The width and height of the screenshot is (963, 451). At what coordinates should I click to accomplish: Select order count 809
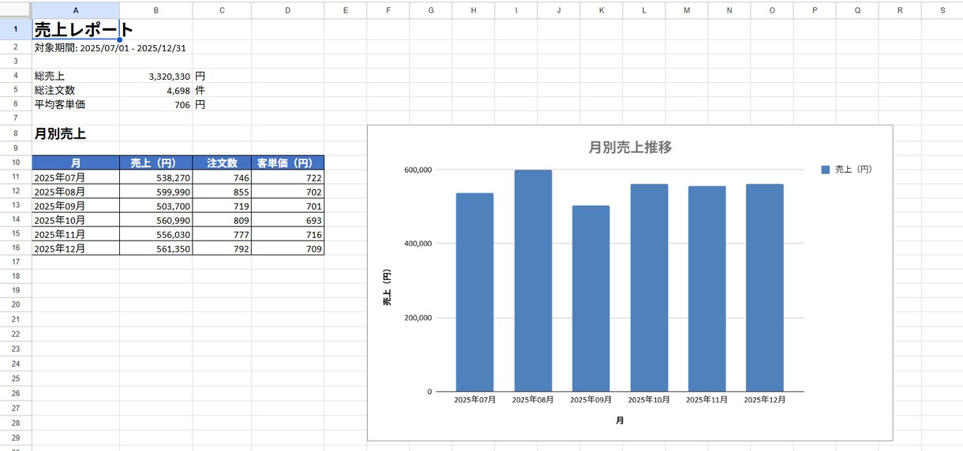[x=222, y=221]
